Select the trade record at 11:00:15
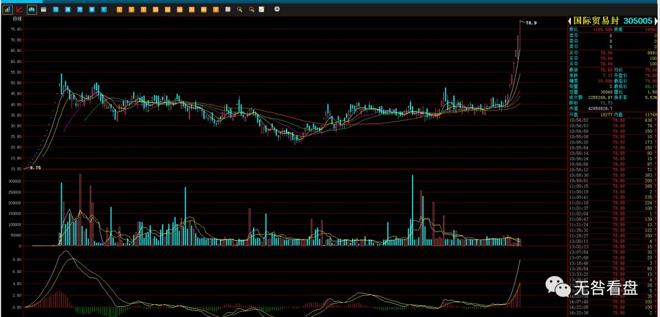This screenshot has width=660, height=317. point(612,186)
